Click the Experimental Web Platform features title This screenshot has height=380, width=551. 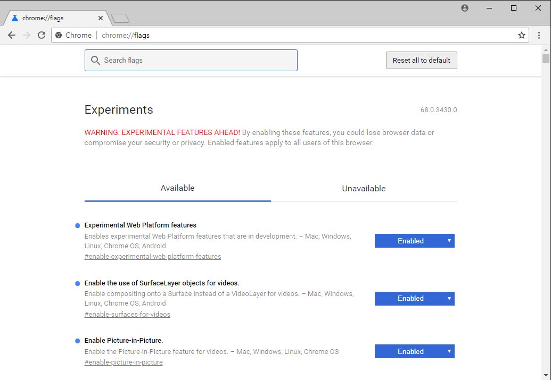pyautogui.click(x=140, y=225)
